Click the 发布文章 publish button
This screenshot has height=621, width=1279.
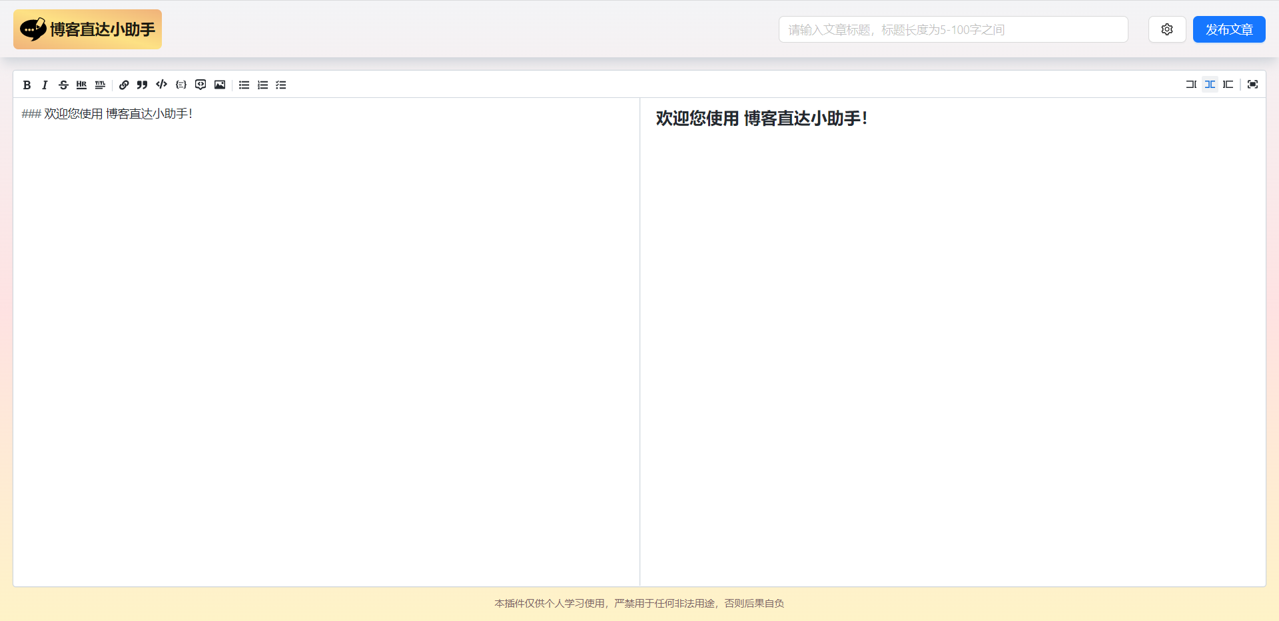click(x=1229, y=29)
